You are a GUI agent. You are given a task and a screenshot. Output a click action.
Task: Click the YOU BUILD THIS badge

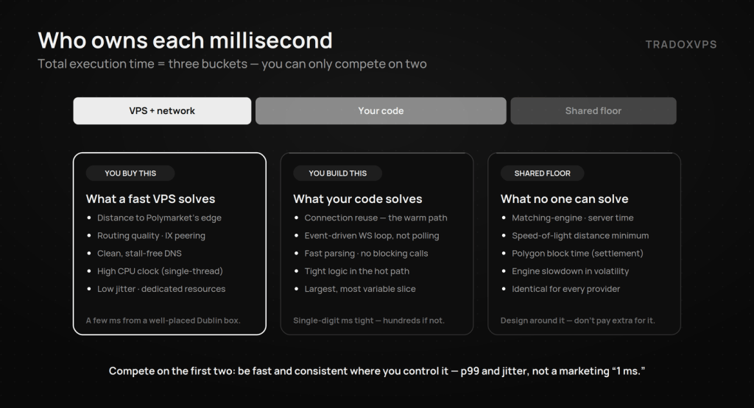337,173
